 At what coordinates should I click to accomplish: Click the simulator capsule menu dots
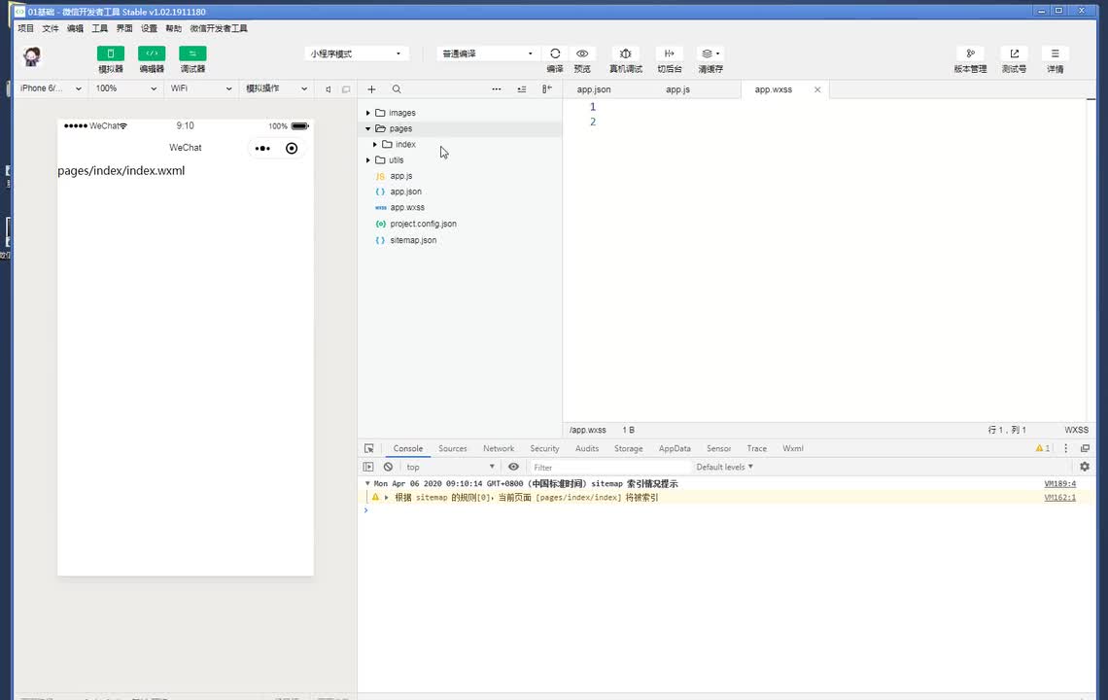262,149
